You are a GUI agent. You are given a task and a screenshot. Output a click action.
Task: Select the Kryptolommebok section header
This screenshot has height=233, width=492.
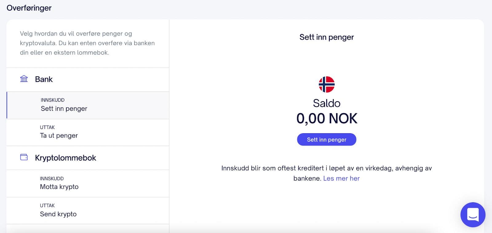(x=65, y=158)
